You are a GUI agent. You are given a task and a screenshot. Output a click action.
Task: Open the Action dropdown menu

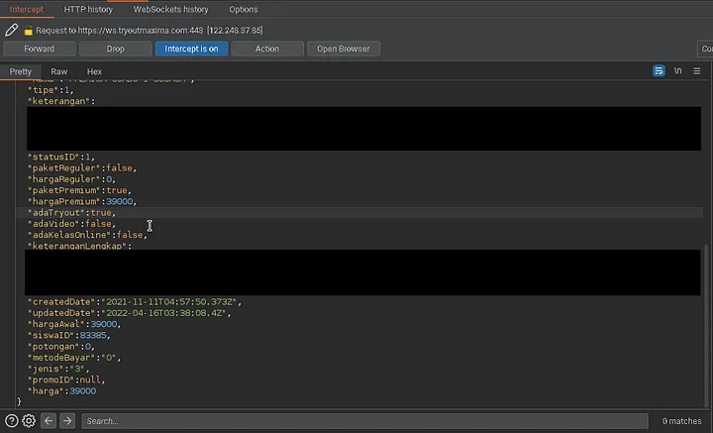click(x=267, y=49)
